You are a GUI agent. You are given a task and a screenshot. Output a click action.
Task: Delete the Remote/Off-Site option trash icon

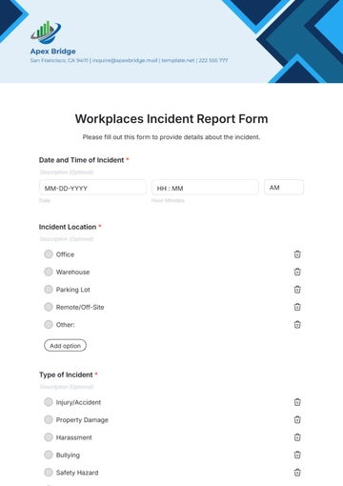click(297, 307)
